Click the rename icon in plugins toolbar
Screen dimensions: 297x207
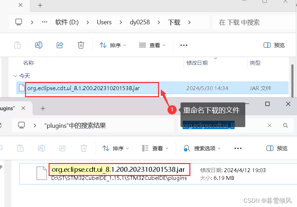pos(42,148)
